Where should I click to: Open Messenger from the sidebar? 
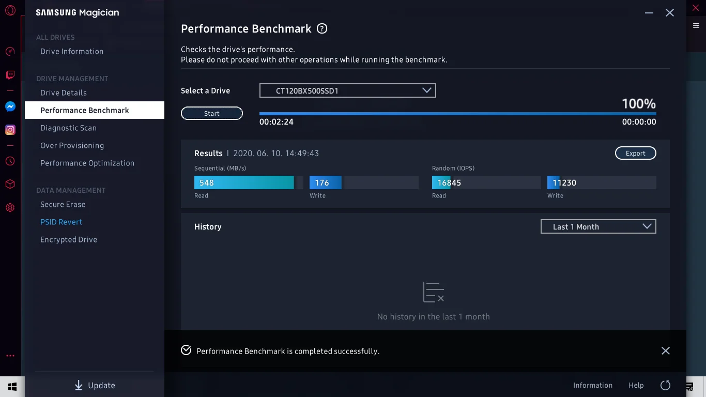click(10, 106)
